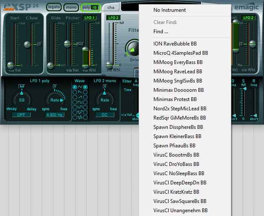Click the C.Tune 0 value box
The width and height of the screenshot is (264, 216).
click(x=40, y=44)
